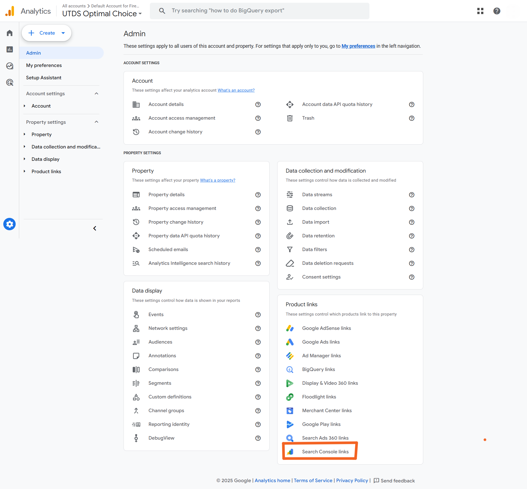Open the Google apps grid
This screenshot has height=489, width=527.
pos(480,11)
